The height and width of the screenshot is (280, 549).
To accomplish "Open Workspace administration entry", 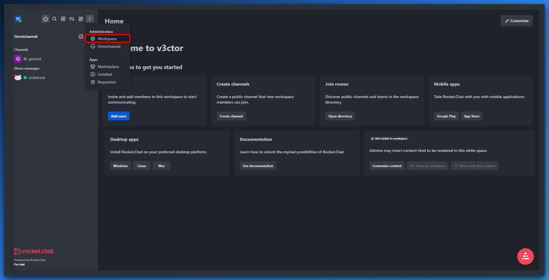I will point(108,39).
